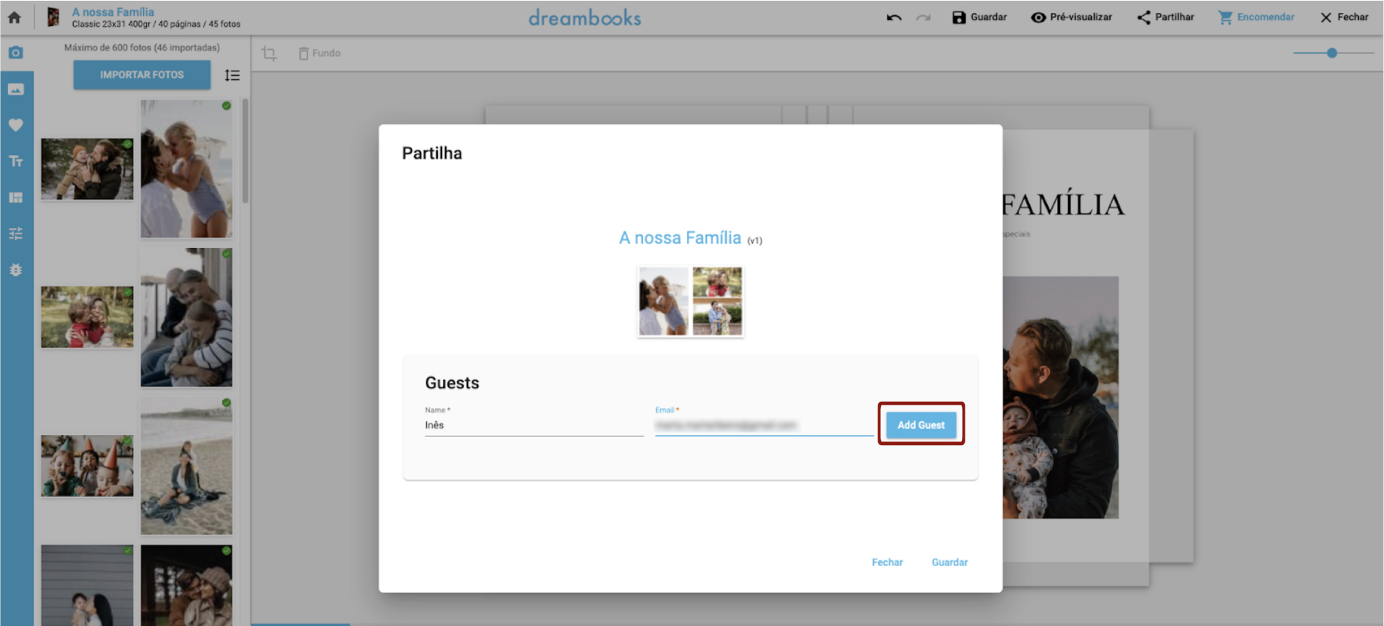Click the zoom slider handle

click(1332, 53)
